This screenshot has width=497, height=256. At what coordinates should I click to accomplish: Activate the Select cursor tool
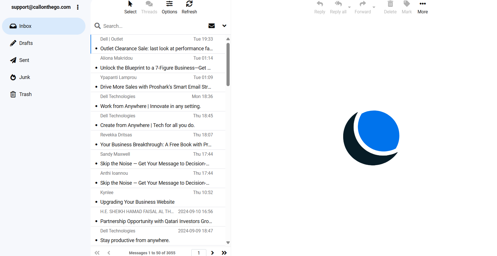(x=130, y=4)
